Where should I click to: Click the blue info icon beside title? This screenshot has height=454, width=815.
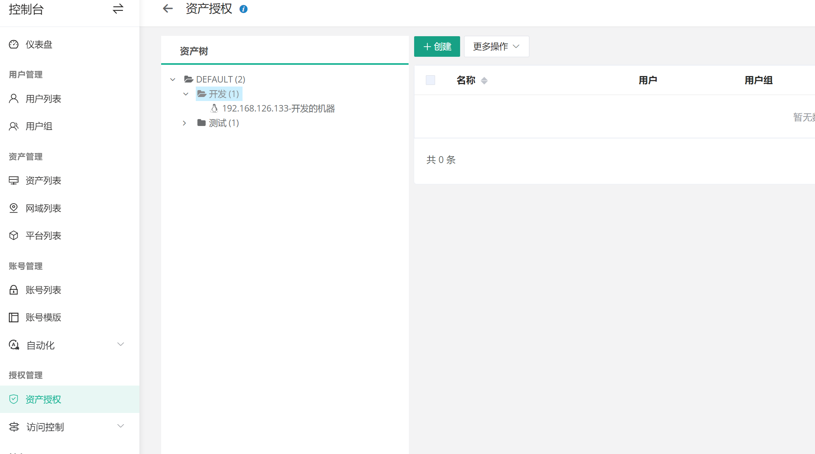243,9
